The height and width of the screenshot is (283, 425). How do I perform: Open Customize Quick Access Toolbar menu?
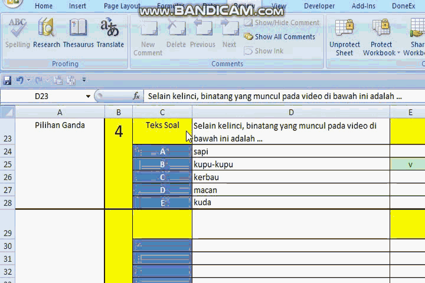[84, 80]
